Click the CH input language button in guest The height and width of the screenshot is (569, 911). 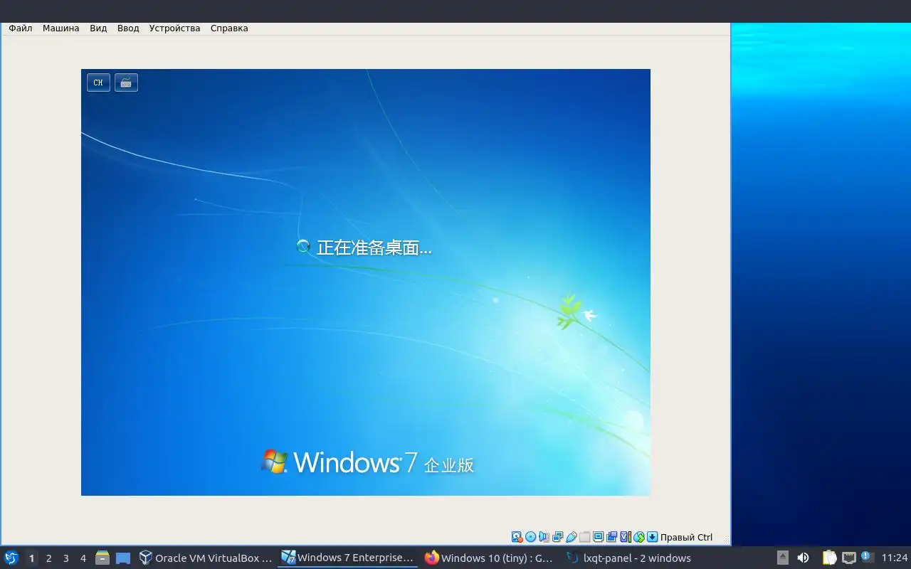click(98, 83)
